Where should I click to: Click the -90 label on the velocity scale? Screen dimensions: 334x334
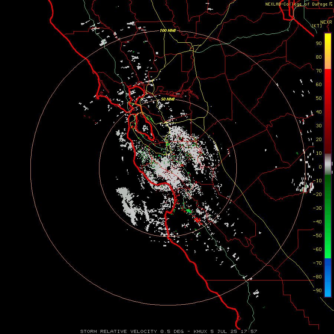[317, 291]
